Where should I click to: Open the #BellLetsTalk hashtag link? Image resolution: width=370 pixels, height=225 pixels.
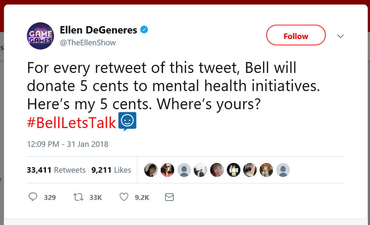point(71,123)
